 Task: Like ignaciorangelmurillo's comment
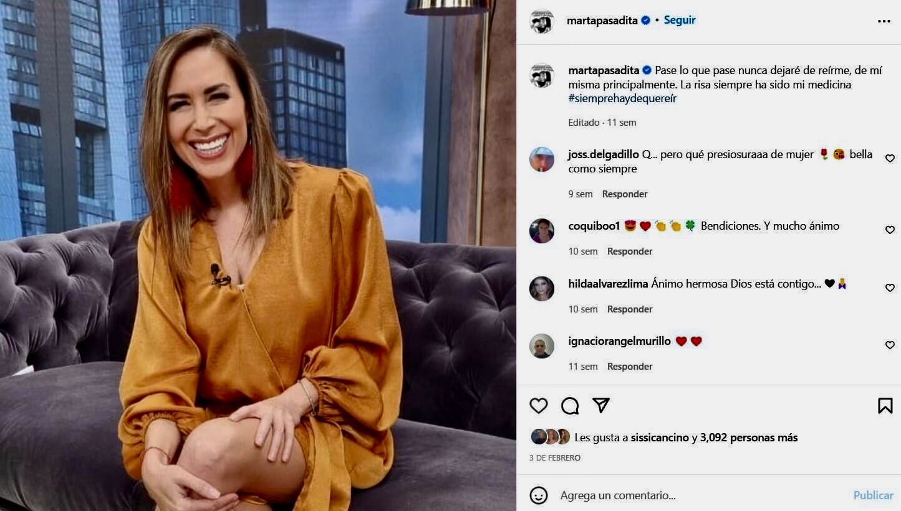click(x=890, y=345)
